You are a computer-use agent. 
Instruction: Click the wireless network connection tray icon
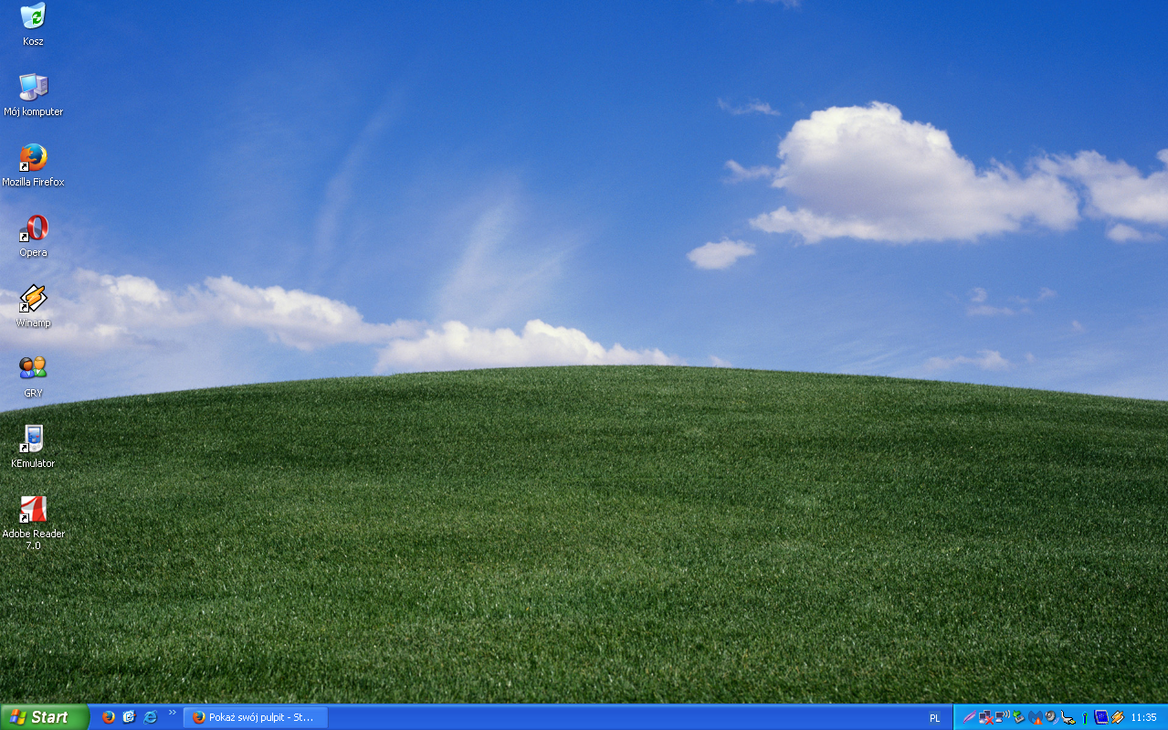click(x=1002, y=716)
